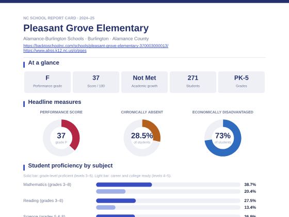Click the 38.7% value
The width and height of the screenshot is (289, 217).
pos(250,184)
